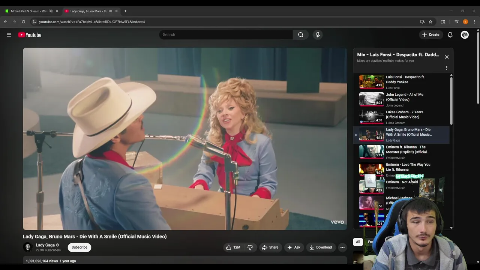The image size is (480, 270).
Task: Switch to the MrBackPackN Stream tab
Action: [x=28, y=11]
